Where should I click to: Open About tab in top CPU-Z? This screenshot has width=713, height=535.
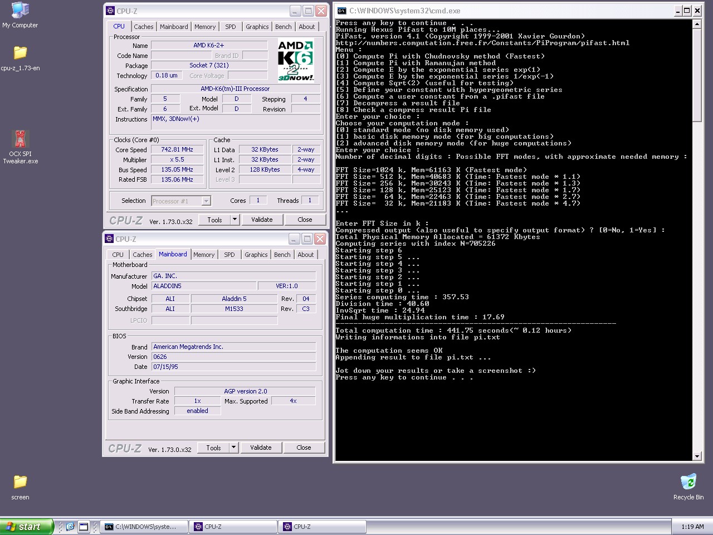point(307,27)
